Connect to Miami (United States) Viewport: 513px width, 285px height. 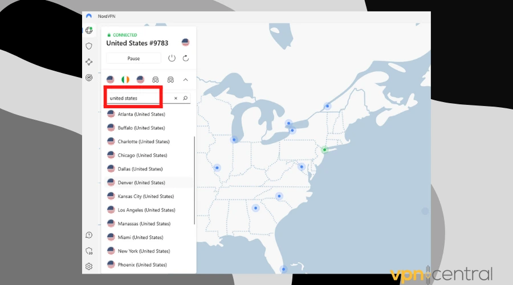coord(148,237)
